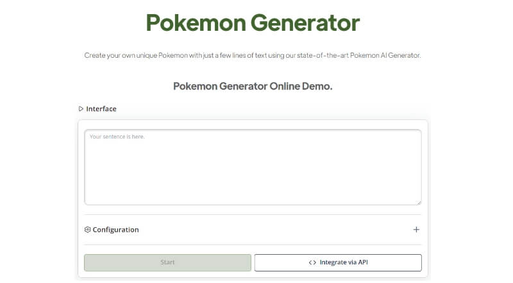The width and height of the screenshot is (513, 283).
Task: Click the Interface label
Action: pyautogui.click(x=101, y=108)
